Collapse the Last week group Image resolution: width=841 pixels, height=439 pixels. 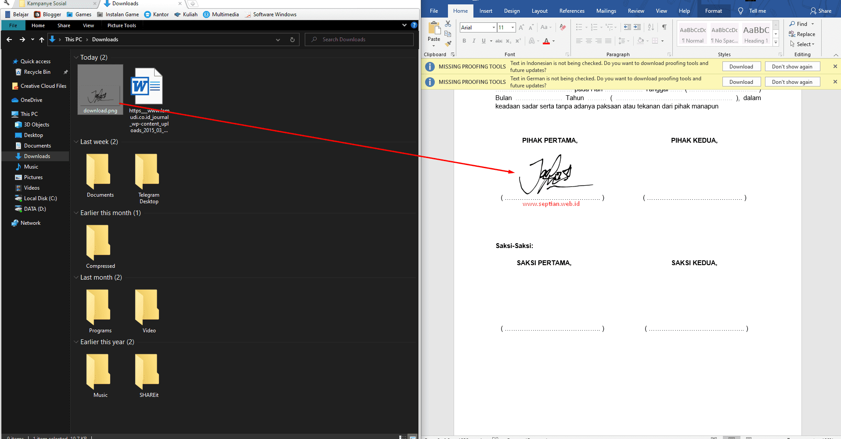point(76,142)
